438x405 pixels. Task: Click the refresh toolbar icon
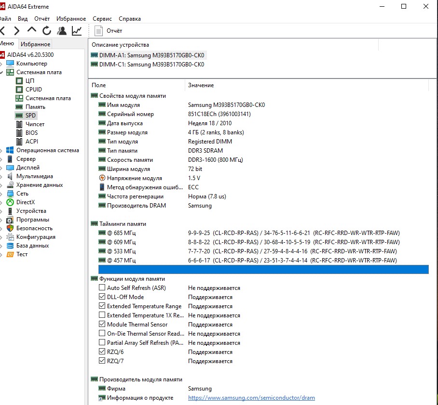(x=47, y=31)
